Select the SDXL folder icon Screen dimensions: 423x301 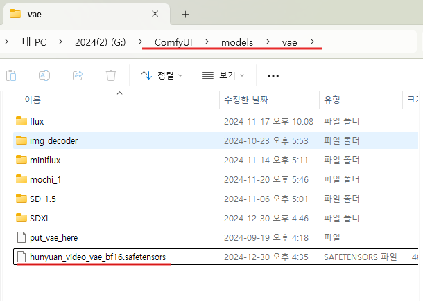point(21,218)
